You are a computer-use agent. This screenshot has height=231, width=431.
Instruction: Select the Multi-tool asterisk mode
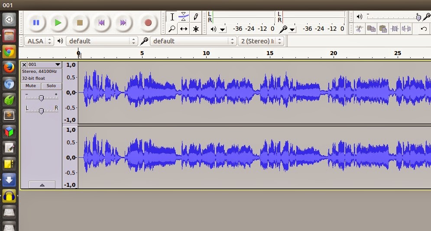coord(196,29)
